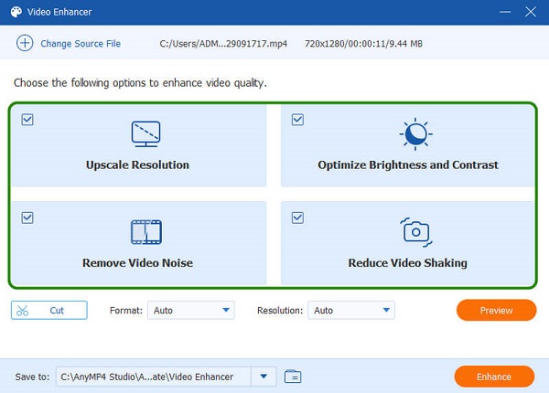Image resolution: width=549 pixels, height=393 pixels.
Task: Click the Change Source File link
Action: point(81,44)
